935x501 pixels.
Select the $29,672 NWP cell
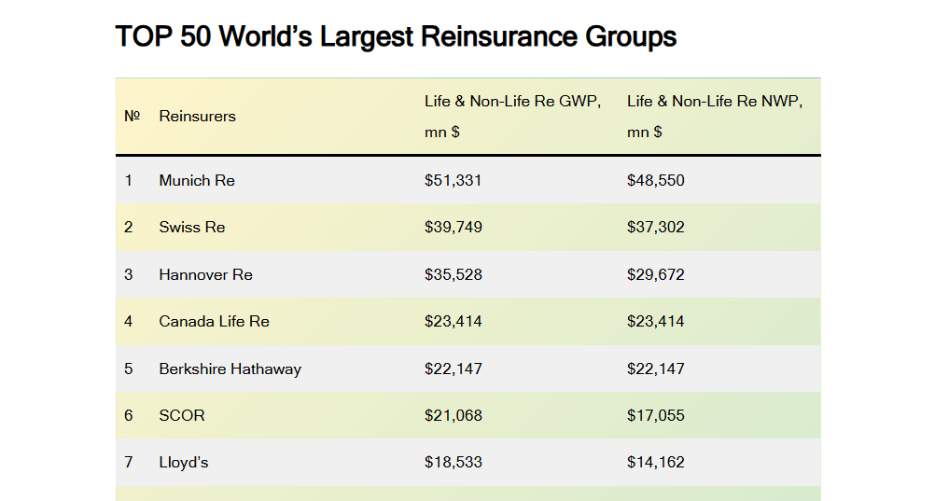click(x=655, y=274)
